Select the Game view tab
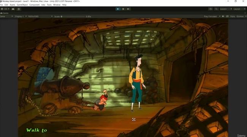247x137 pixels. 5,13
